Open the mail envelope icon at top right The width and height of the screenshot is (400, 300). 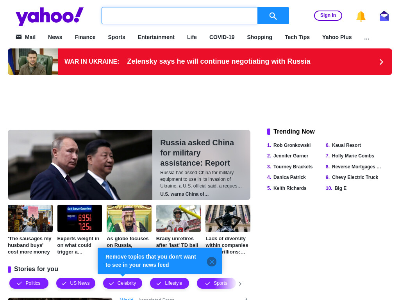pos(384,16)
